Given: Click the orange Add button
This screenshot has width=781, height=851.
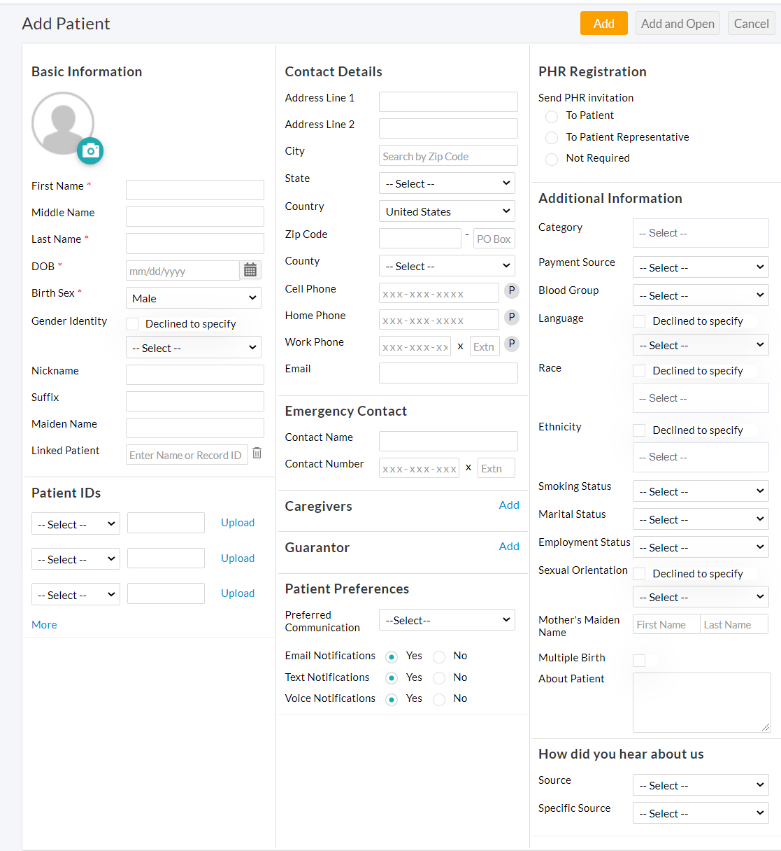Looking at the screenshot, I should pyautogui.click(x=603, y=24).
